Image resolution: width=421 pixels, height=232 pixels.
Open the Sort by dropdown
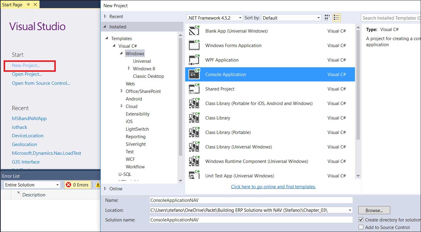[291, 18]
